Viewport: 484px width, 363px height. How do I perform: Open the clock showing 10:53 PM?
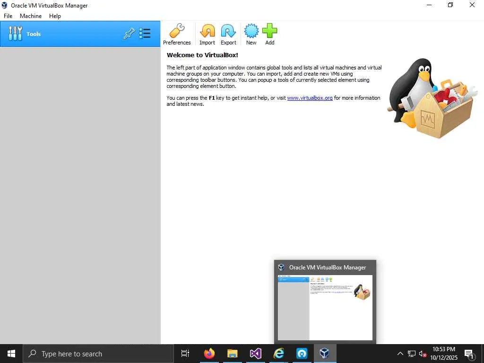pos(443,354)
